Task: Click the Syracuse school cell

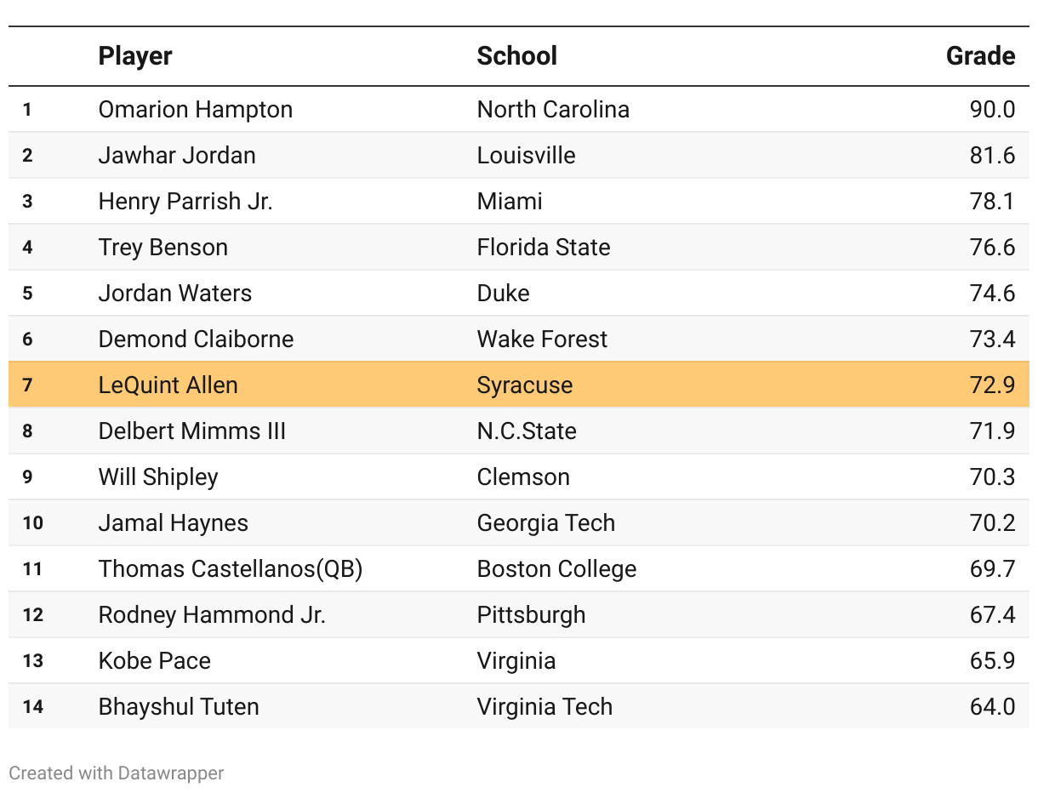Action: pyautogui.click(x=525, y=385)
